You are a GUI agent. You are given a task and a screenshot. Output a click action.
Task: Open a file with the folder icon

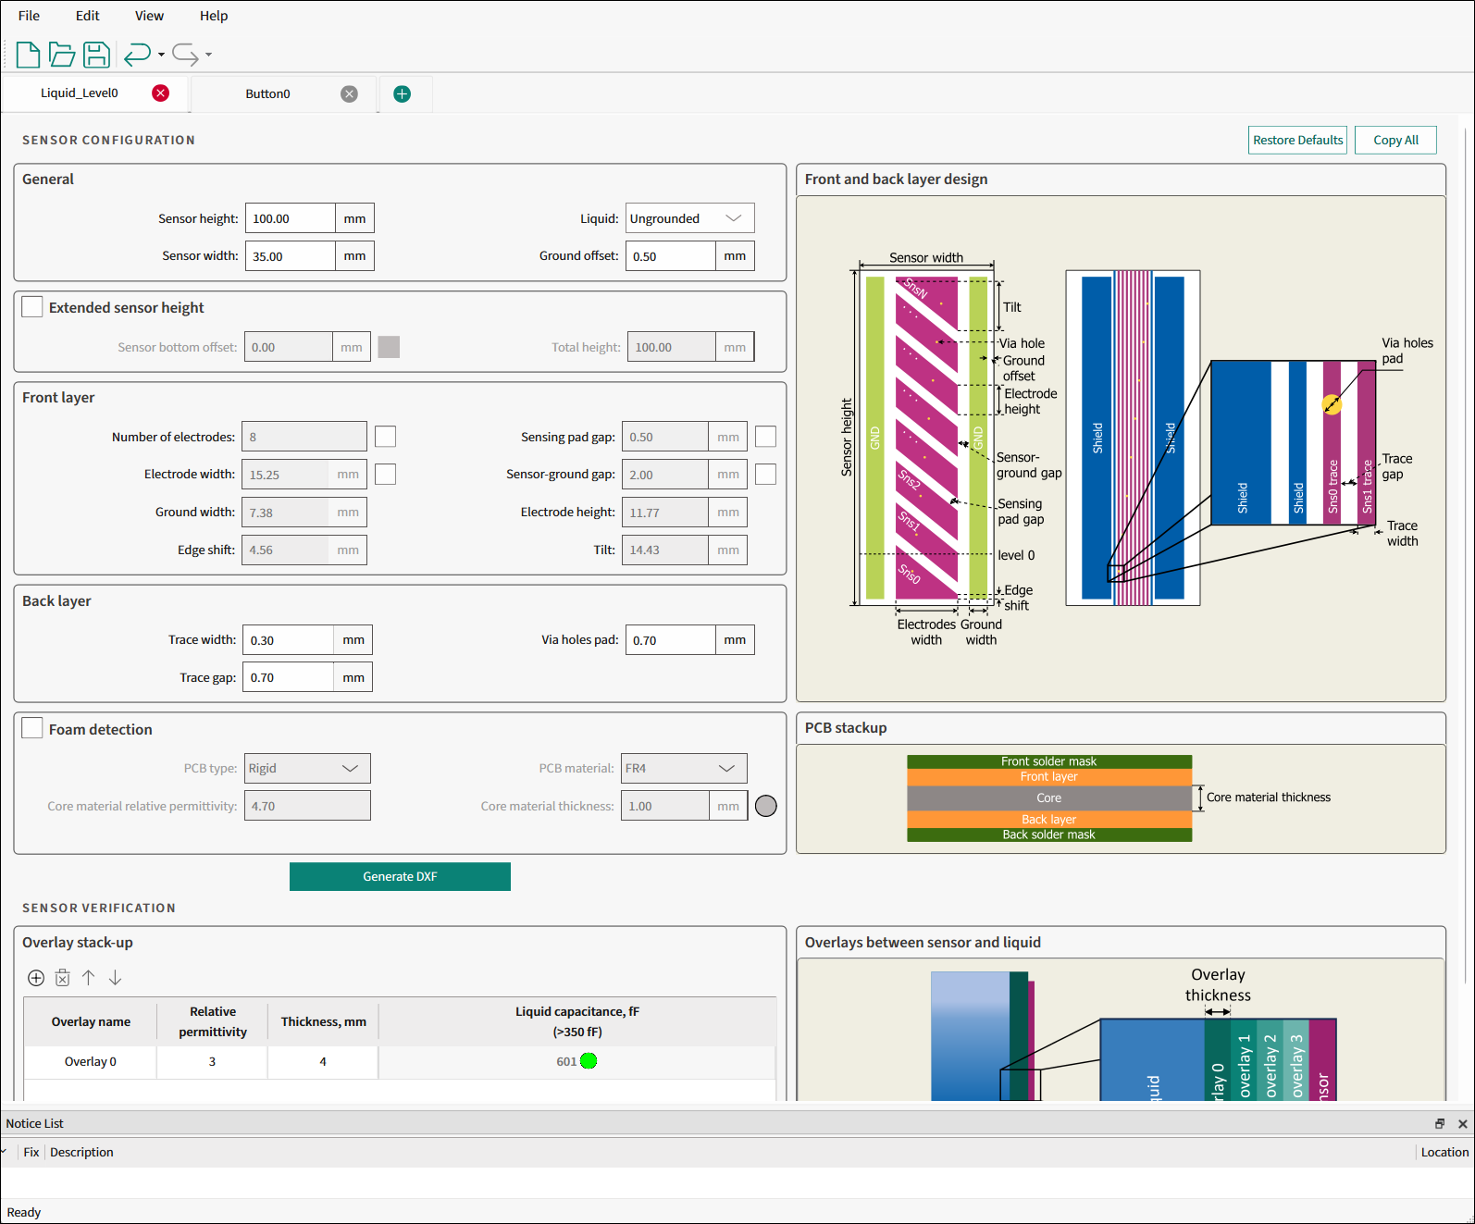click(x=62, y=55)
